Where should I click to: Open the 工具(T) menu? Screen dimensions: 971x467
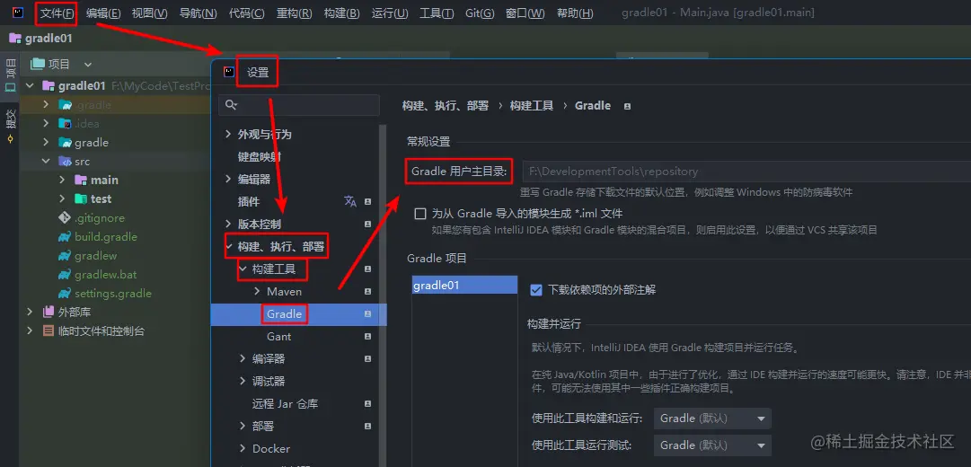click(x=437, y=13)
